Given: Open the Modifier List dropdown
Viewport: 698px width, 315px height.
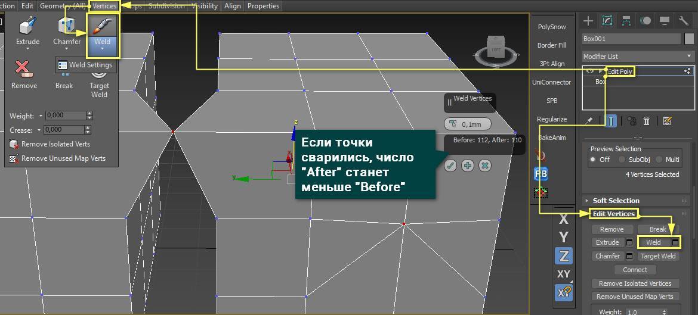Looking at the screenshot, I should click(637, 56).
